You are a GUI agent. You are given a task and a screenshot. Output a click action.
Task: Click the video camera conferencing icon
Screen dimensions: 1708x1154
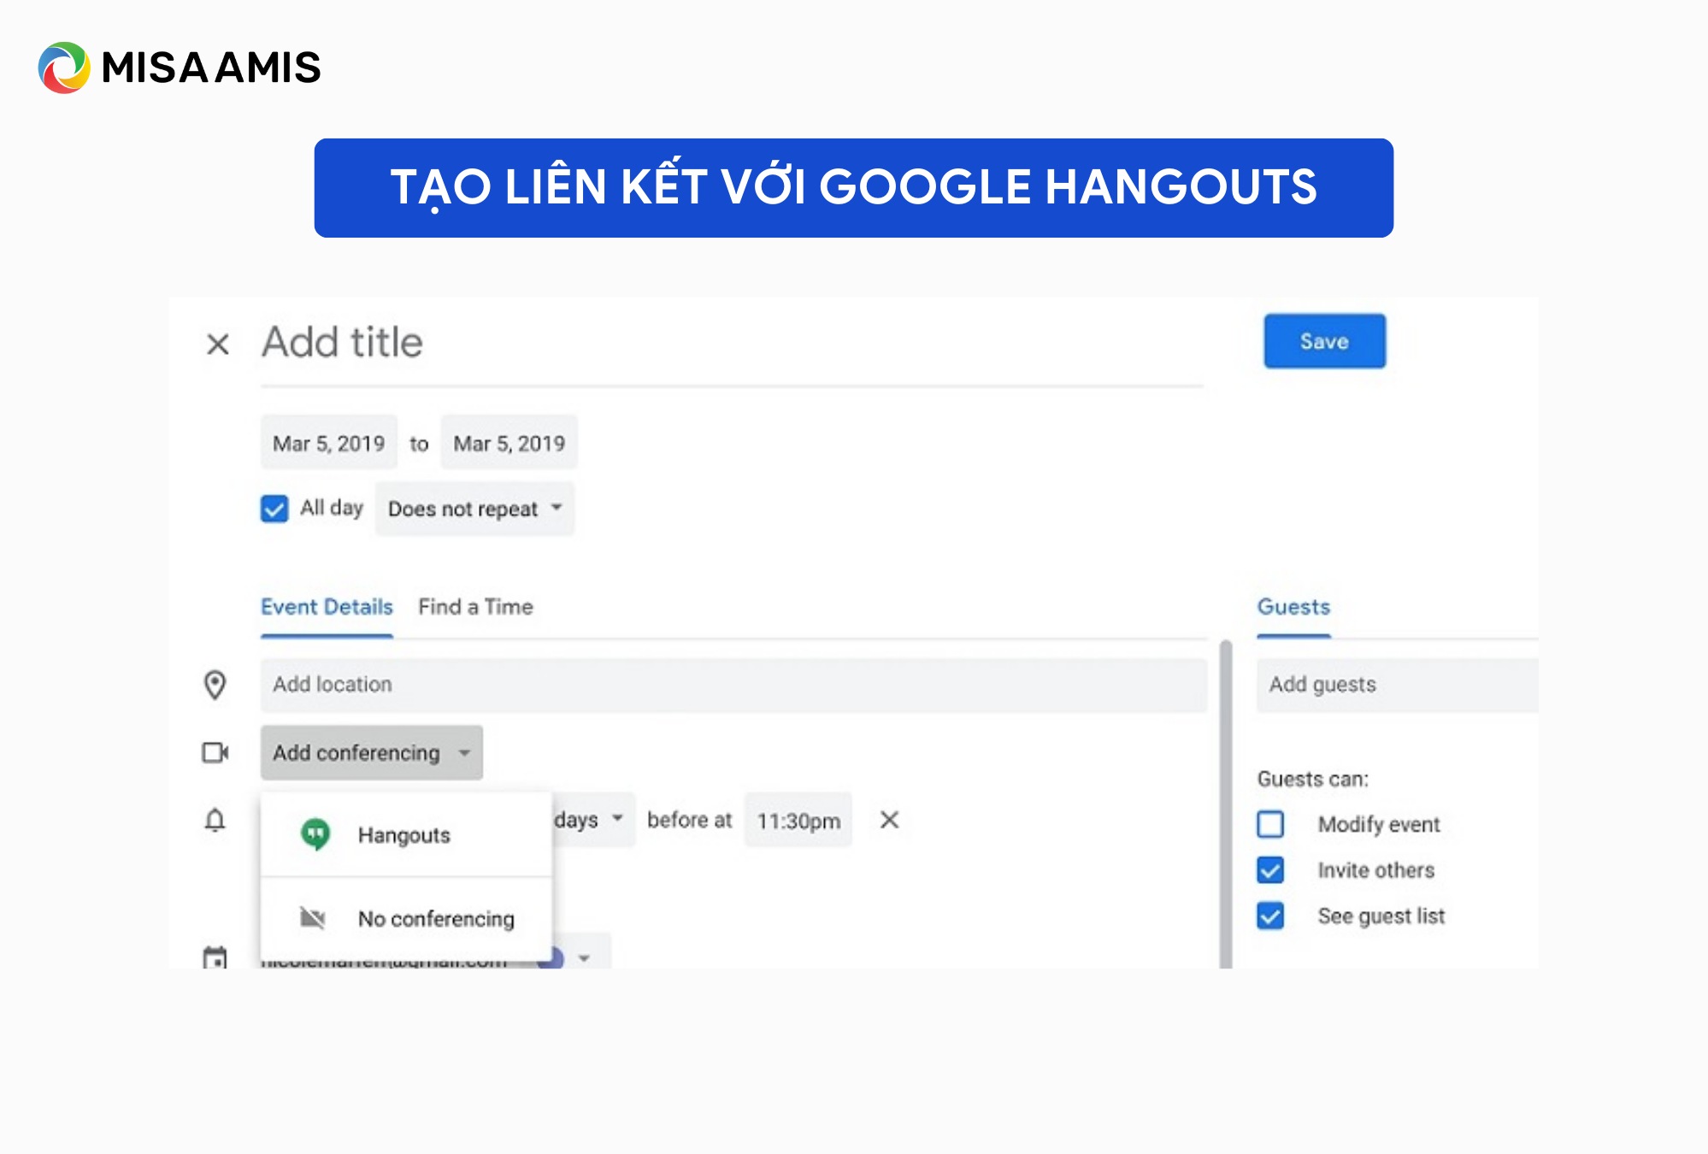215,752
